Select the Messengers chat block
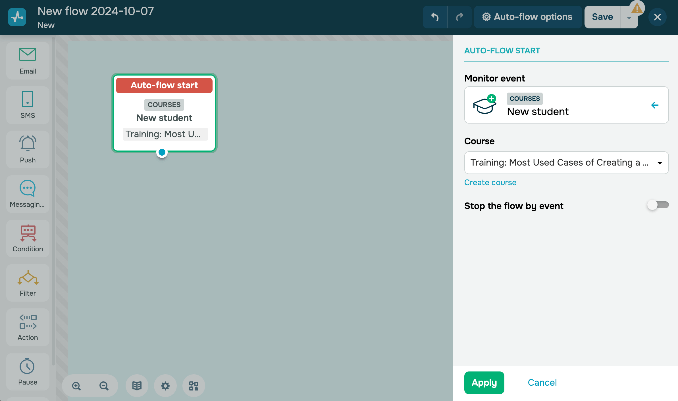 (x=28, y=194)
